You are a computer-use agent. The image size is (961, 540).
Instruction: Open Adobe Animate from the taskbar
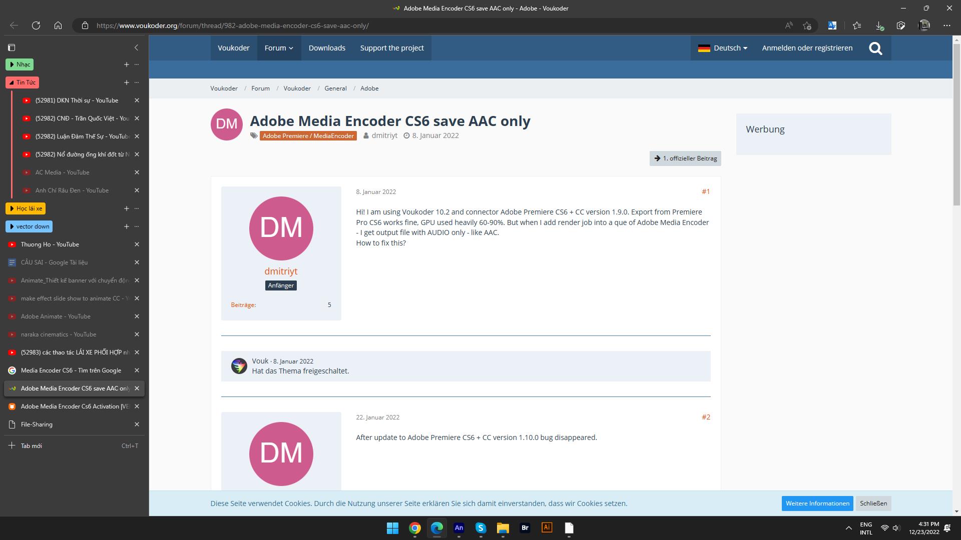(458, 528)
